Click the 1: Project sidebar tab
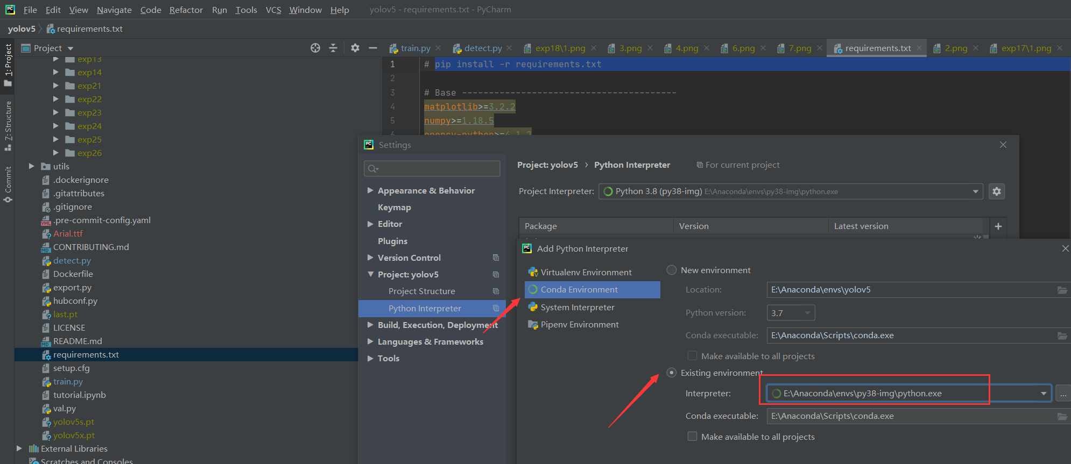Screen dimensions: 1071x464 (8, 65)
